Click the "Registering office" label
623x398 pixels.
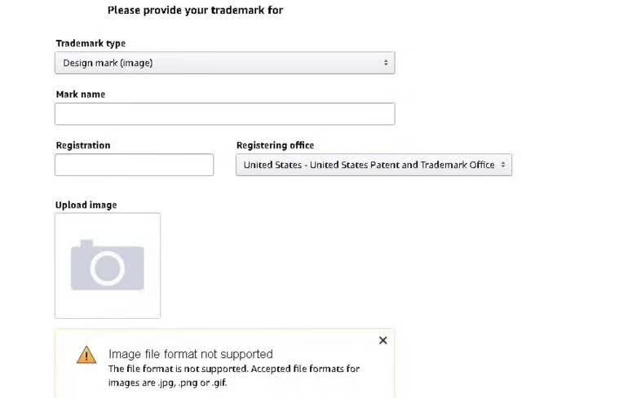[x=276, y=145]
